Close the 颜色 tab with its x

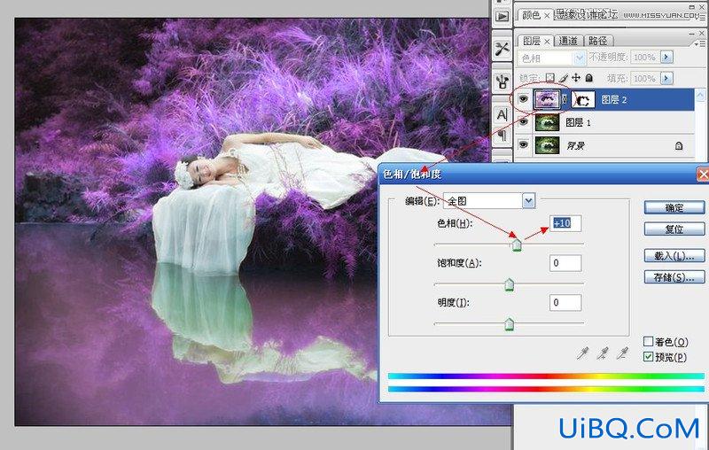[547, 16]
